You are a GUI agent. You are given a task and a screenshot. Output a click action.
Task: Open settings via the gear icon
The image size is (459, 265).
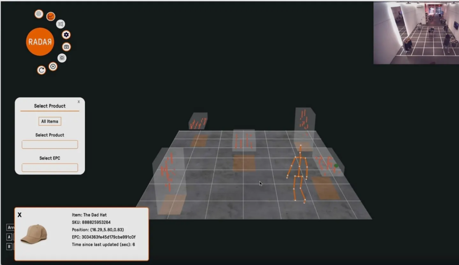tap(66, 35)
